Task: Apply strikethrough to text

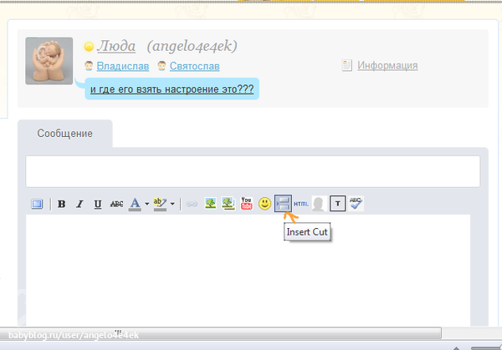Action: [116, 203]
